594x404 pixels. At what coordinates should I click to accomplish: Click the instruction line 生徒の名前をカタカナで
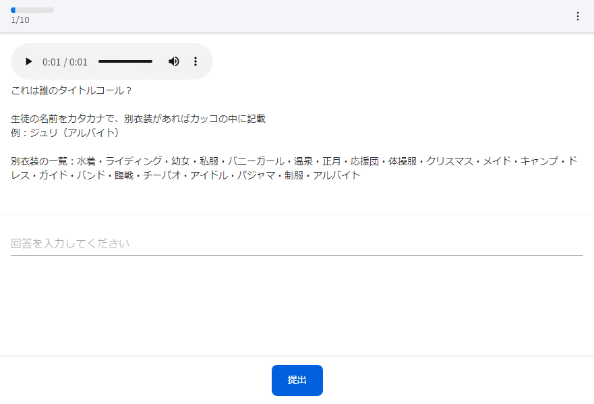138,119
